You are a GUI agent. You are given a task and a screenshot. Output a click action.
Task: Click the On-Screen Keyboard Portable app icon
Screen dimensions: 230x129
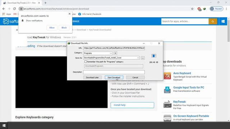(x=167, y=118)
